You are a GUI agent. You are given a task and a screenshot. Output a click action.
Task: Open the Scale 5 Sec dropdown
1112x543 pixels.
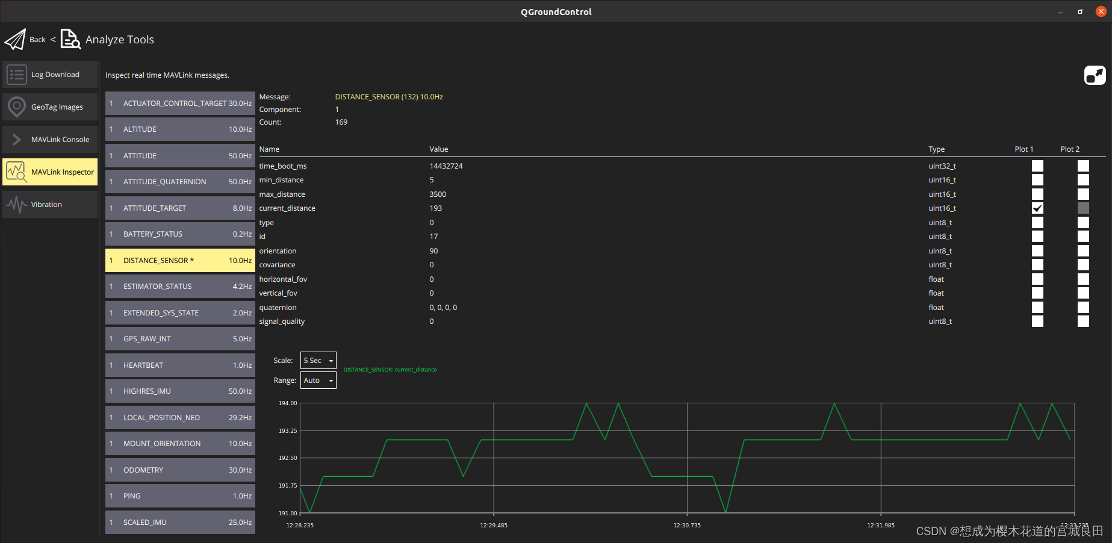point(318,361)
